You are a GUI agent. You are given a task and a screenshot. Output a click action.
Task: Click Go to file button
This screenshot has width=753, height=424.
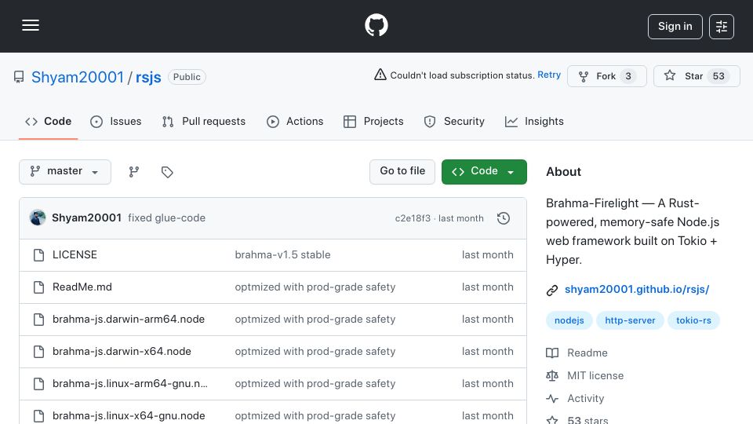(402, 172)
